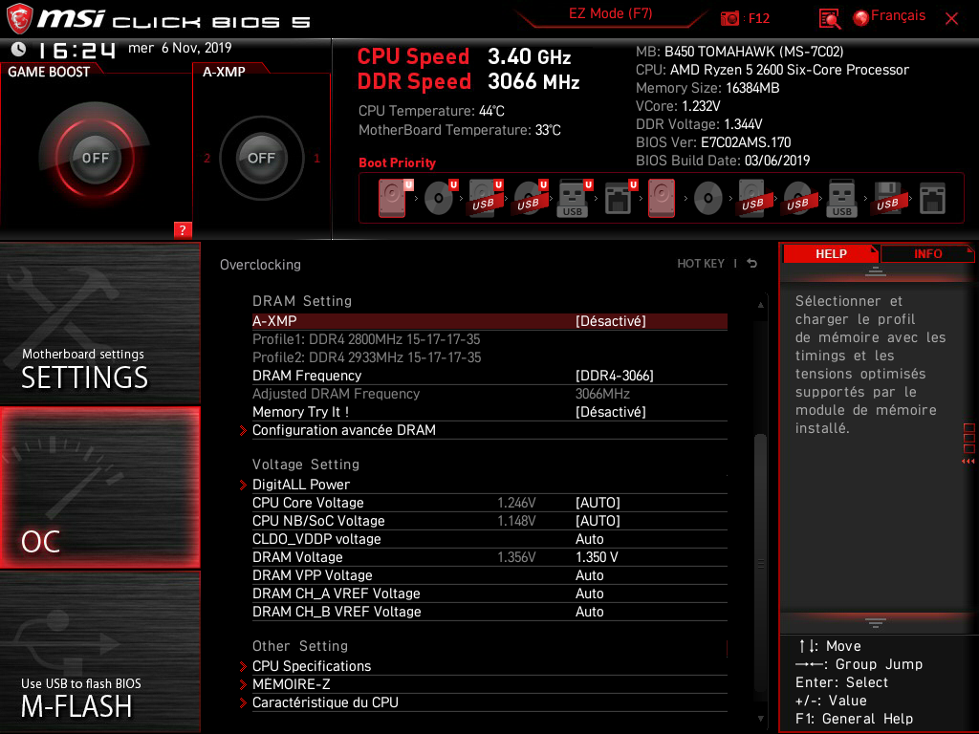Click the back arrow next to HOT KEY
This screenshot has height=734, width=979.
pyautogui.click(x=752, y=264)
